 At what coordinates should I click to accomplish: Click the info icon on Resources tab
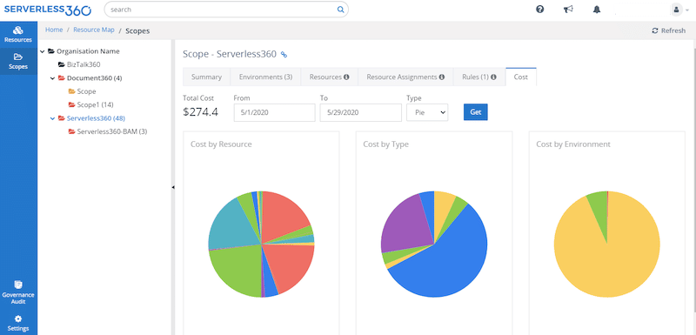(346, 77)
